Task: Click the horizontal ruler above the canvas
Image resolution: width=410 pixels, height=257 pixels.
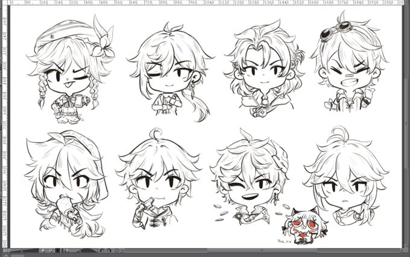Action: (207, 2)
